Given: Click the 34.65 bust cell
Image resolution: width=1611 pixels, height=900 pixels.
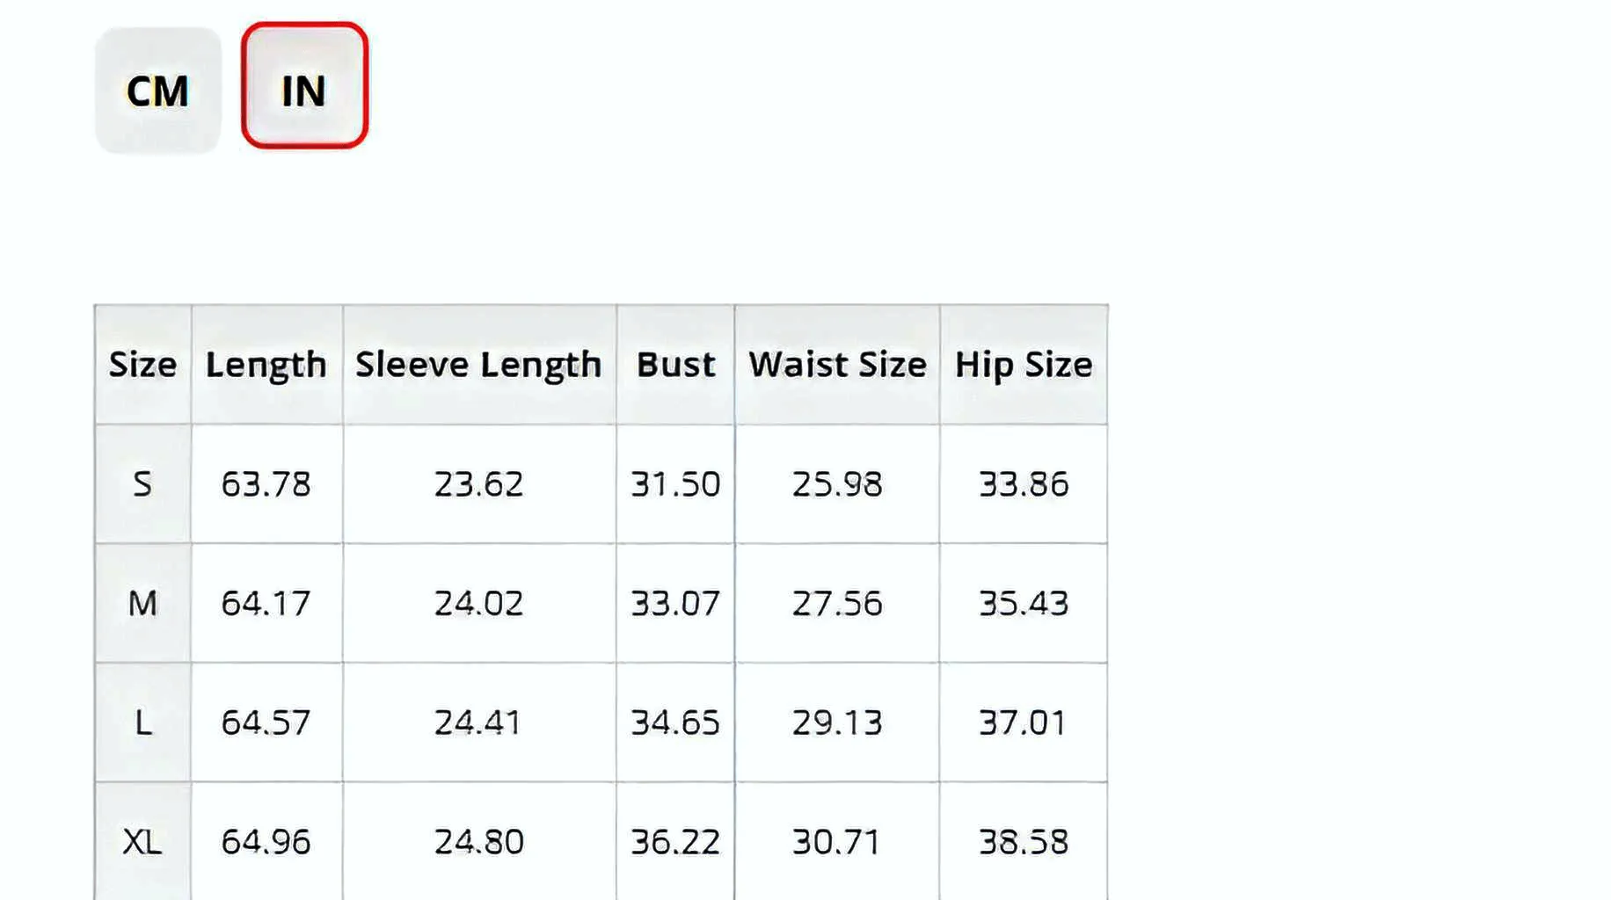Looking at the screenshot, I should [675, 722].
